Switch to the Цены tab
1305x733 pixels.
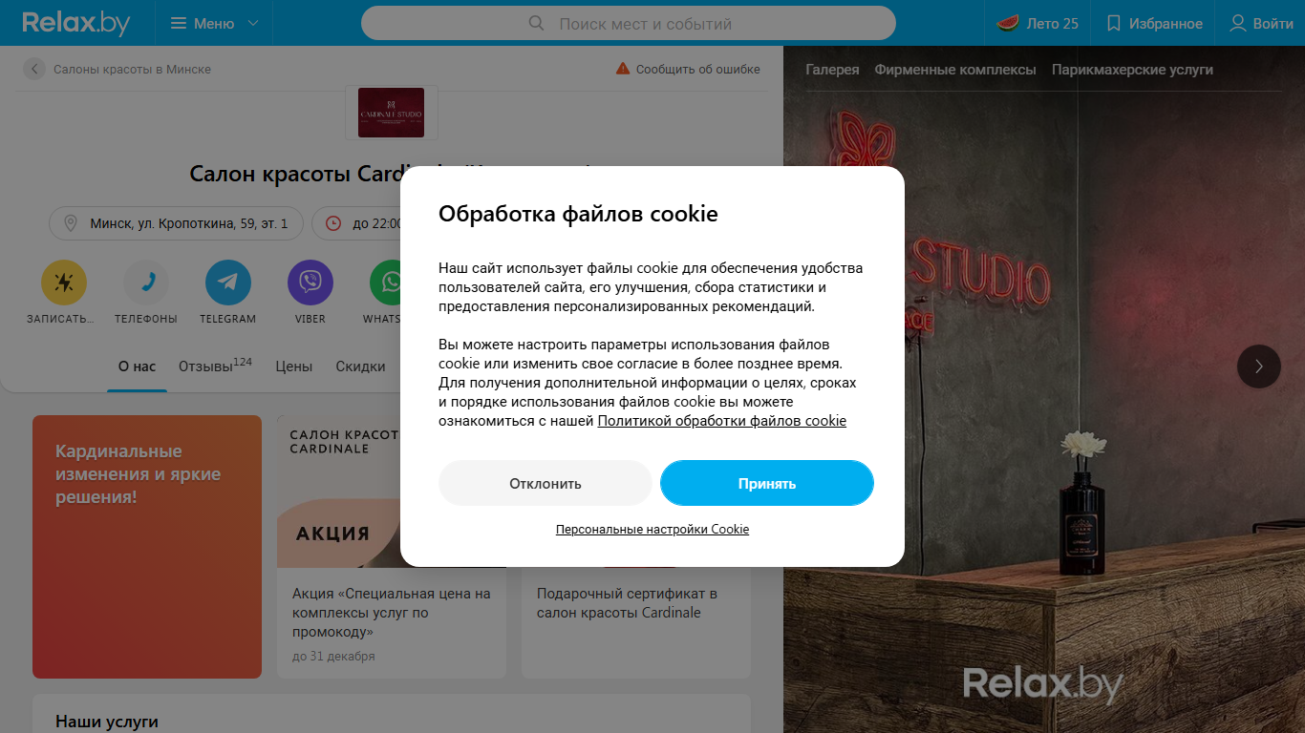(294, 366)
